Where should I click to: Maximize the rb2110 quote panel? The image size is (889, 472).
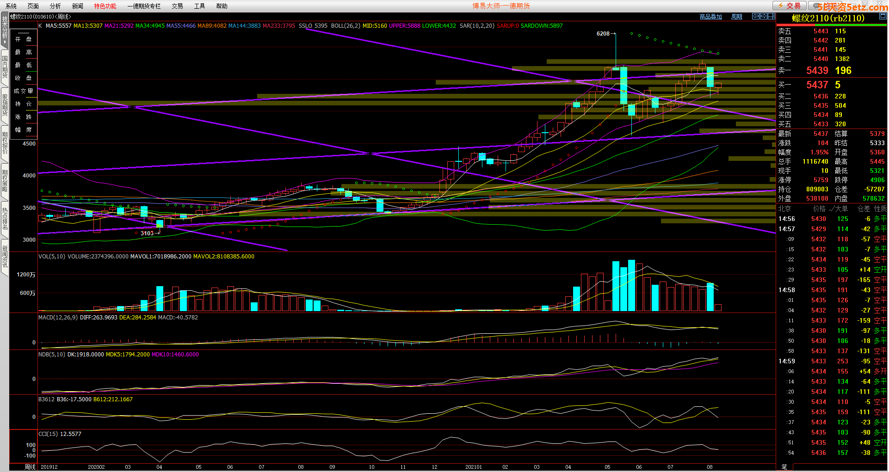(x=883, y=16)
